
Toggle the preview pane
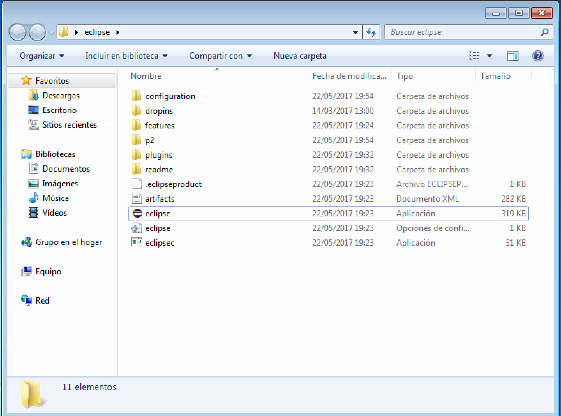coord(513,55)
